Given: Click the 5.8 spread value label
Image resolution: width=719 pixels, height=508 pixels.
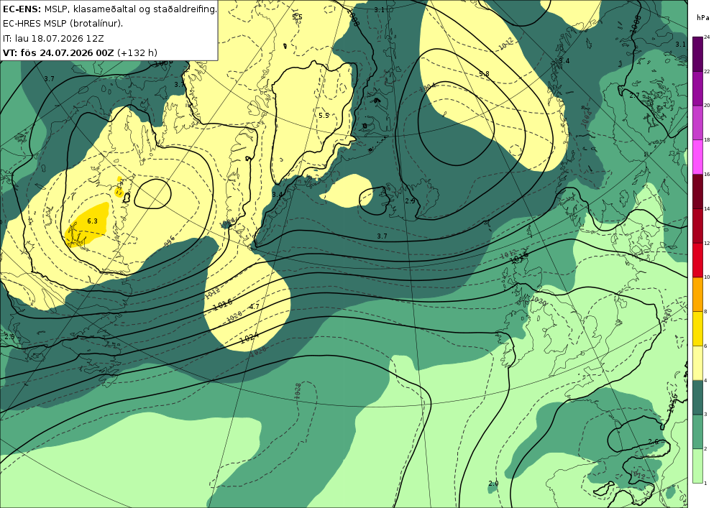Looking at the screenshot, I should (484, 74).
